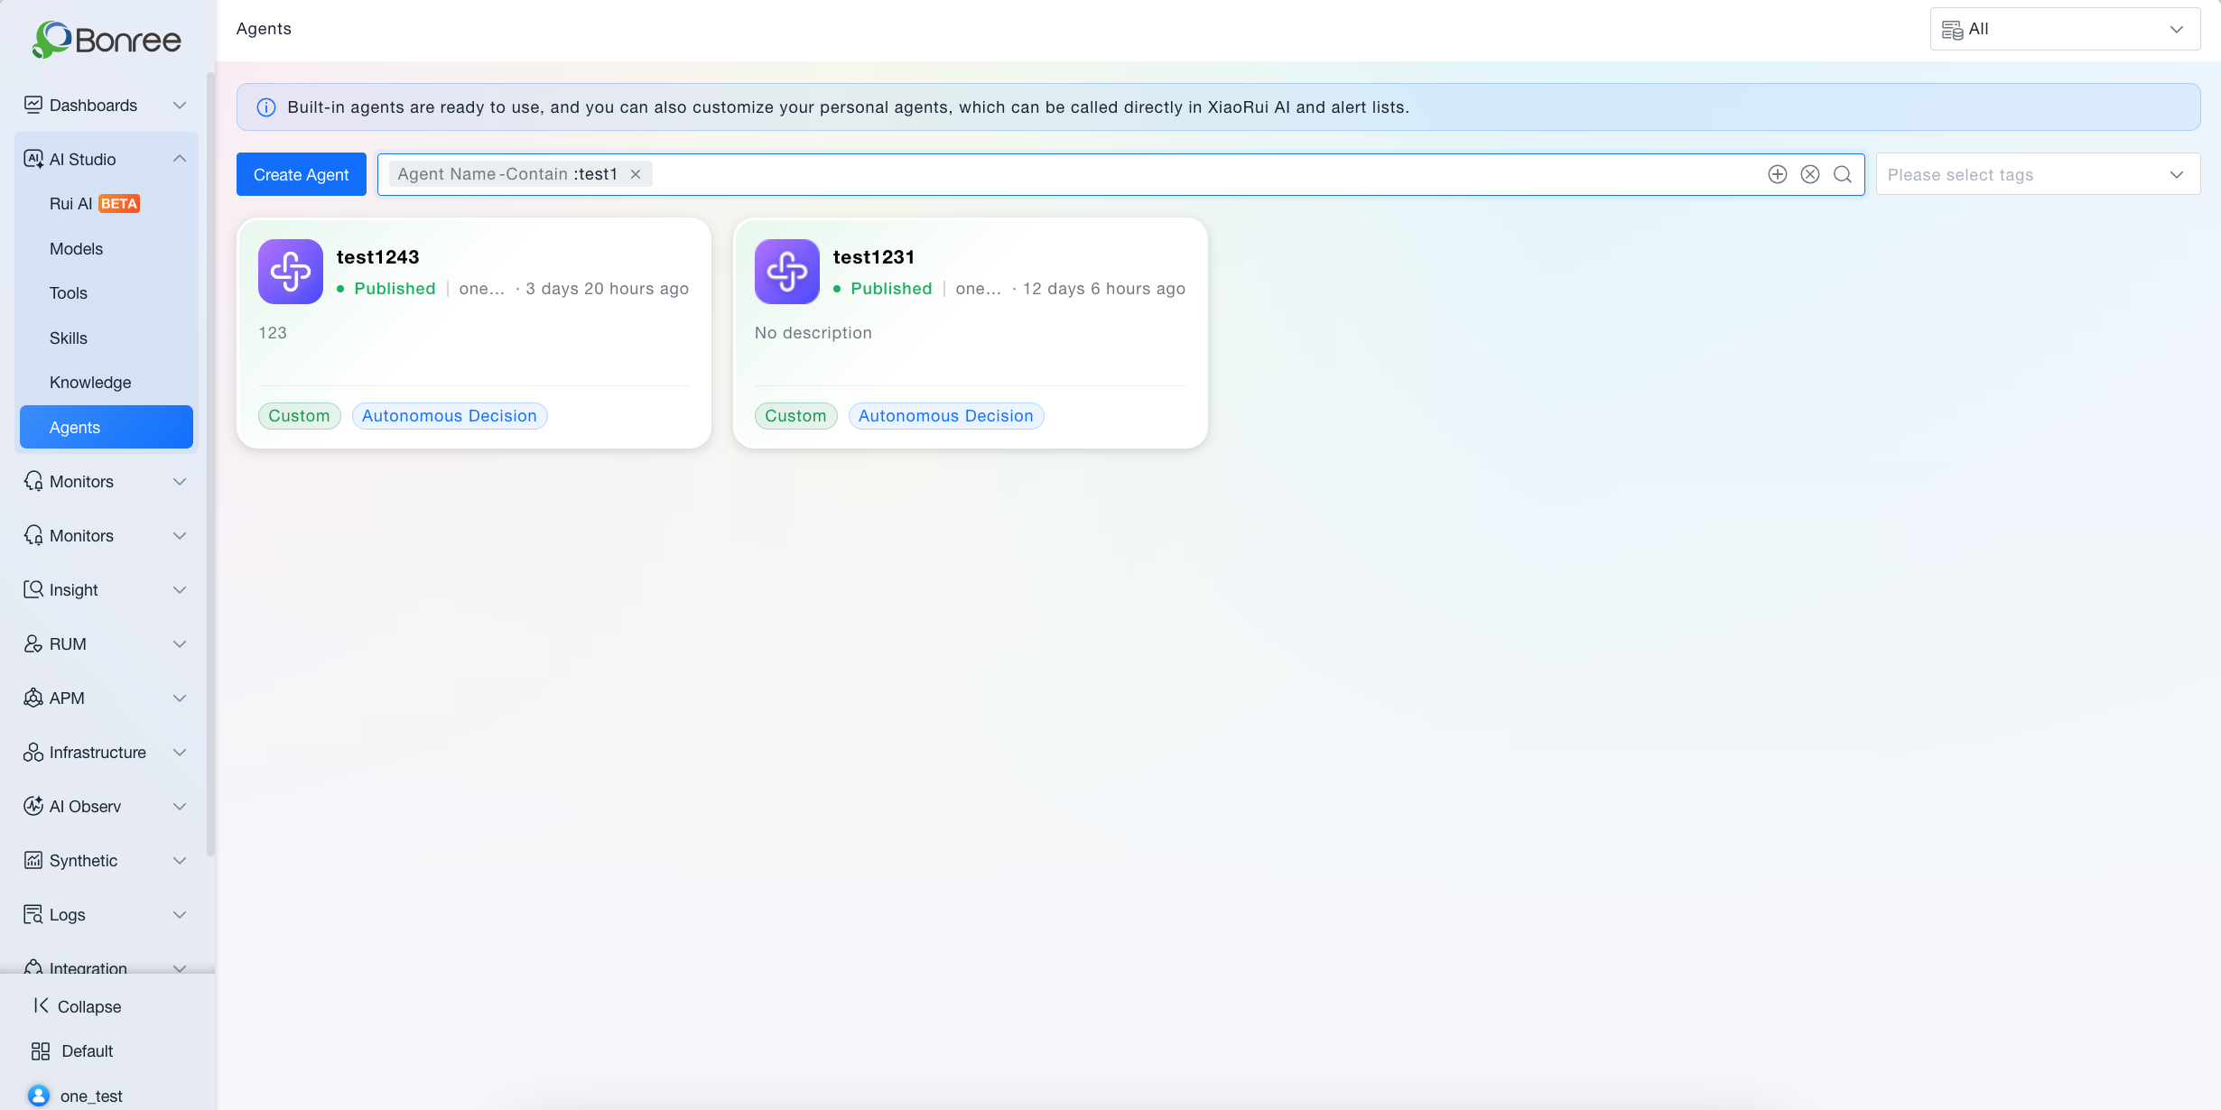
Task: Open the Tools menu item
Action: pos(107,293)
